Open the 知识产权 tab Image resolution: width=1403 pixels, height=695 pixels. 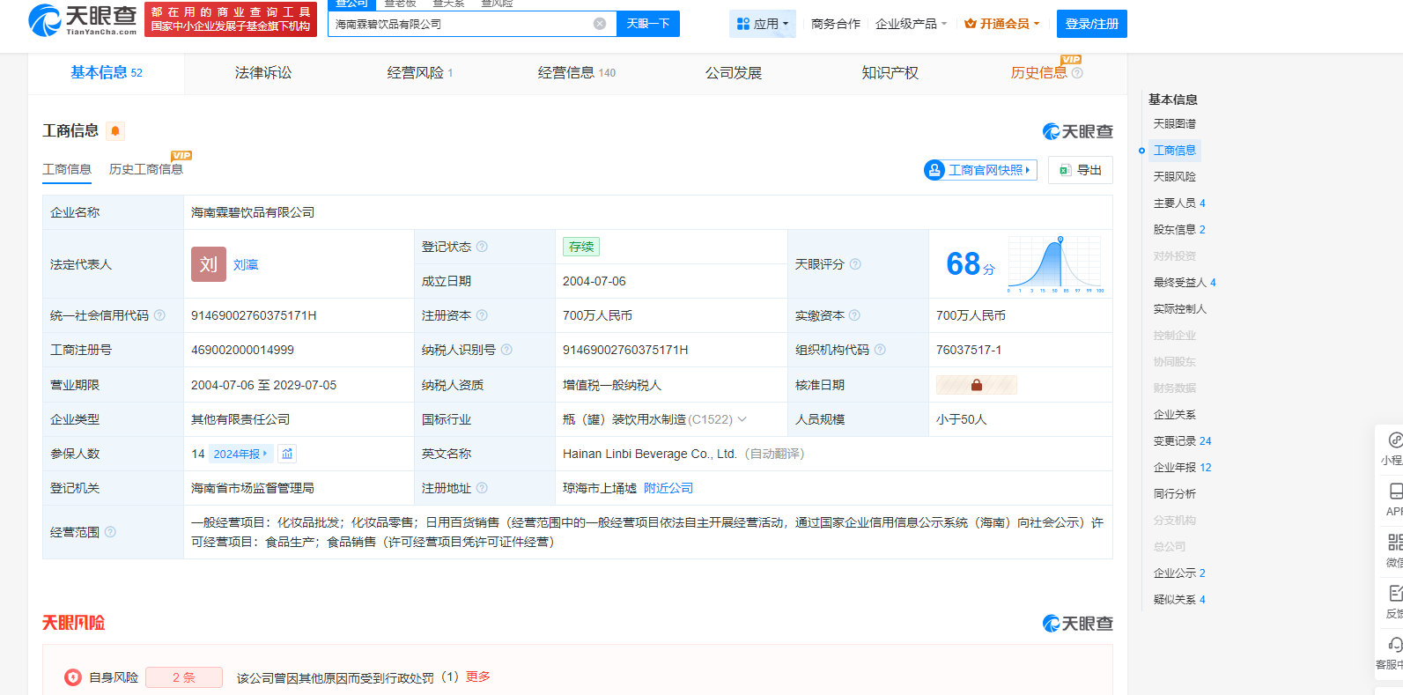tap(890, 73)
